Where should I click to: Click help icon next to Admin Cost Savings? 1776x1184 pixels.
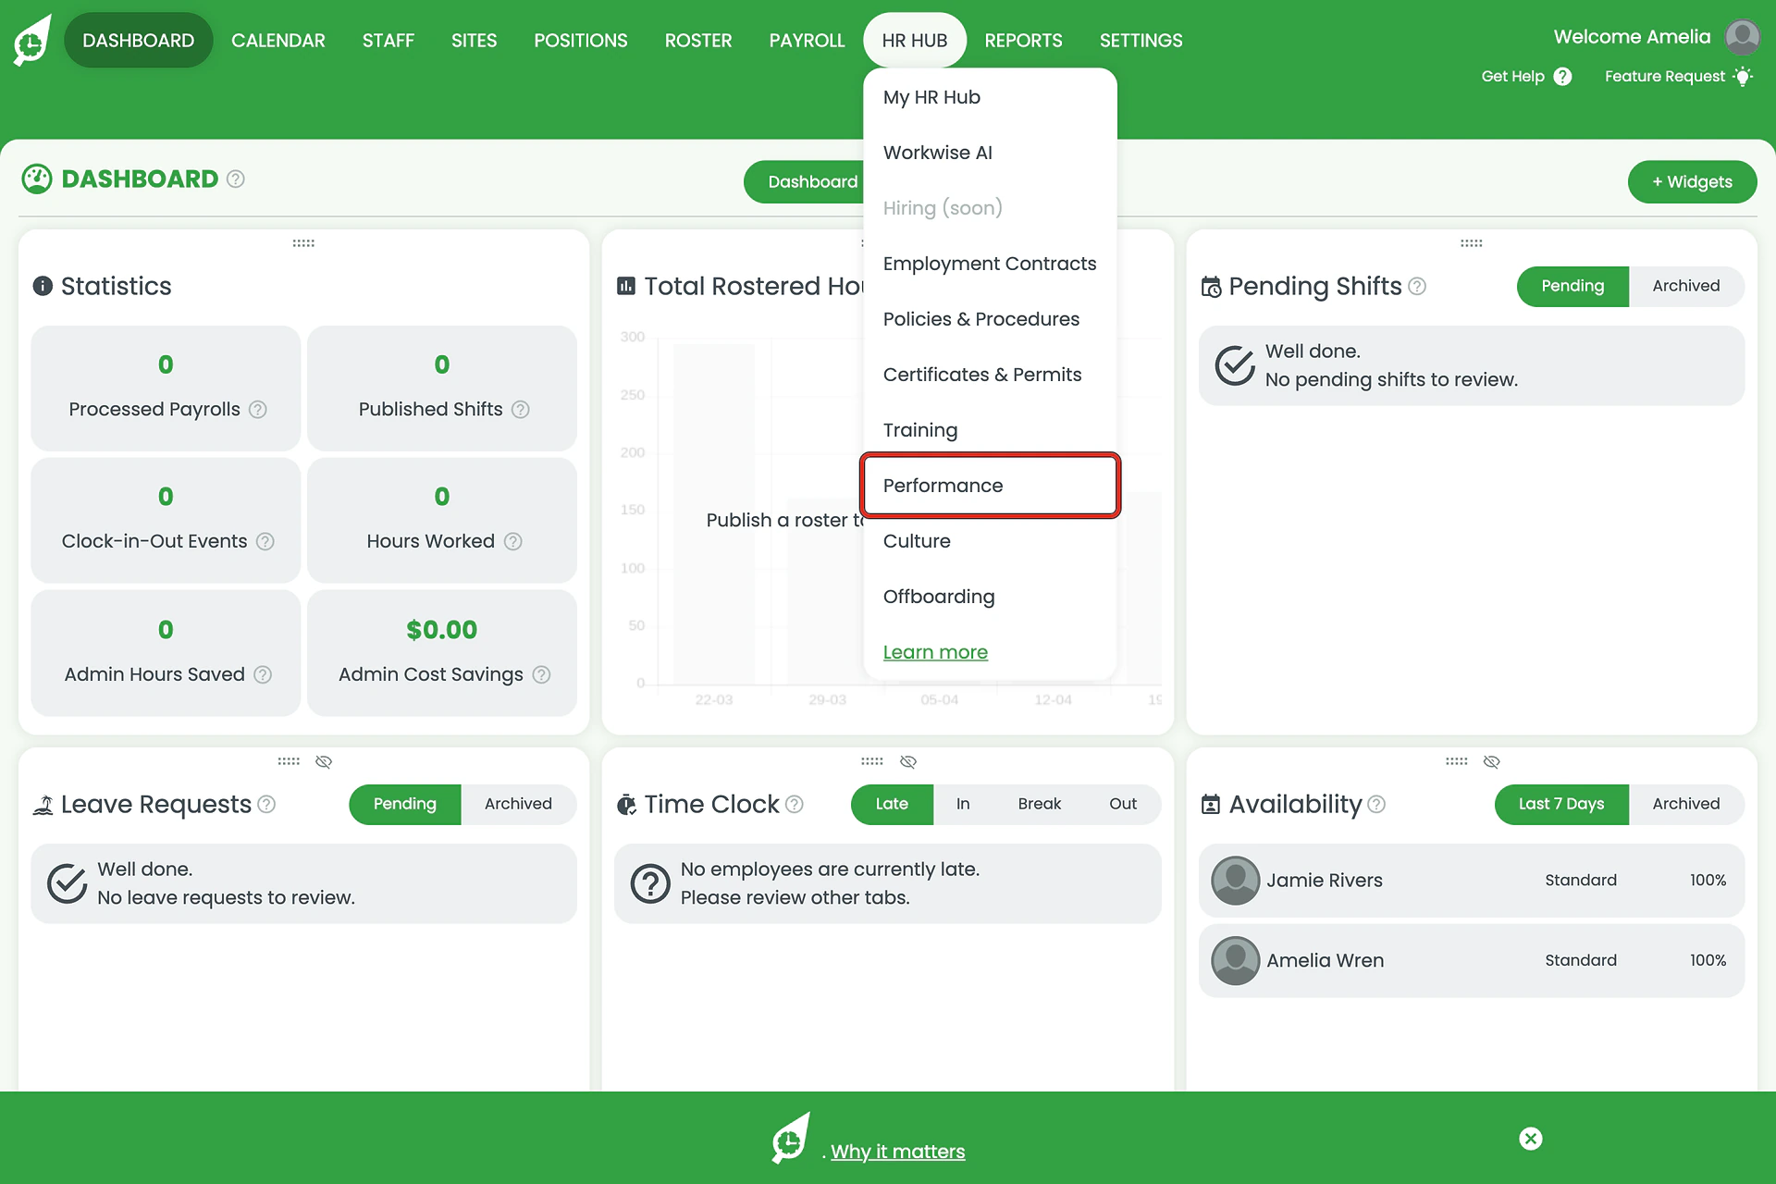coord(542,675)
